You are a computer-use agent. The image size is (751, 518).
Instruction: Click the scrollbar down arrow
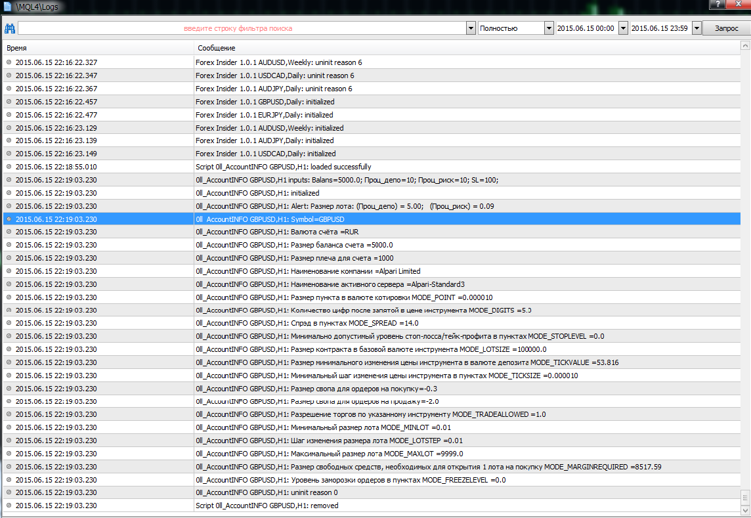pyautogui.click(x=745, y=510)
